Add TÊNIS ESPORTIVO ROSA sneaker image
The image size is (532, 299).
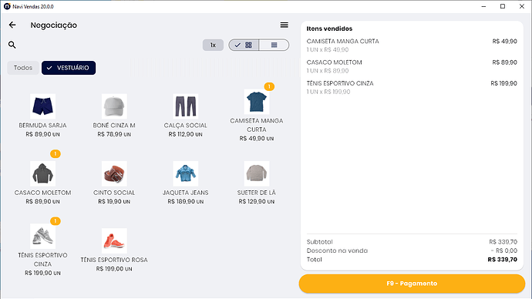(114, 240)
